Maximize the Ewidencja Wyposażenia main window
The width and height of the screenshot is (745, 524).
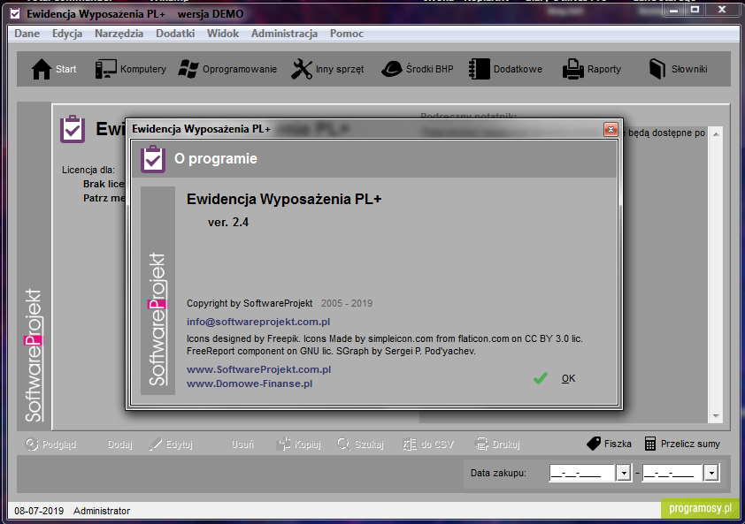[x=695, y=11]
